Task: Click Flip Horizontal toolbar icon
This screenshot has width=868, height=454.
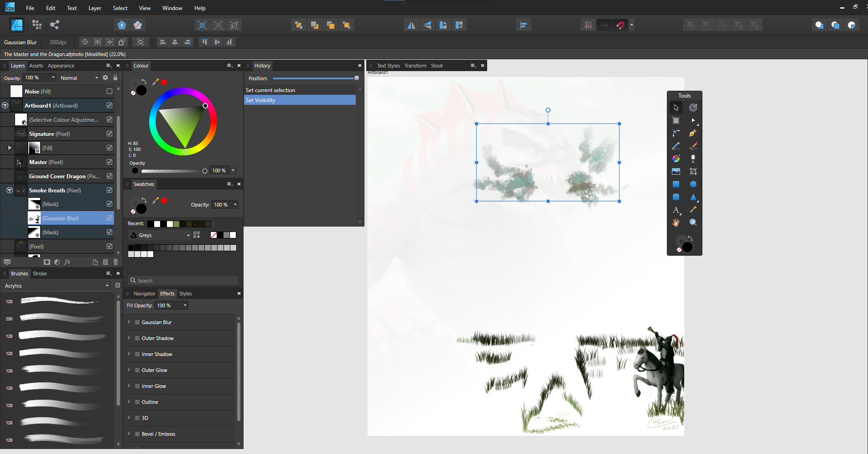Action: pyautogui.click(x=411, y=25)
